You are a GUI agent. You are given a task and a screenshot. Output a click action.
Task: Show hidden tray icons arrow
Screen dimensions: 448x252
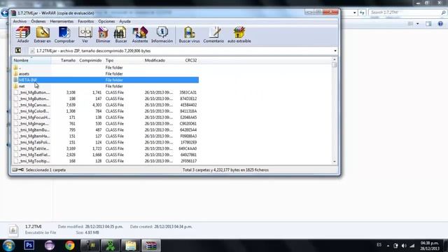point(388,246)
